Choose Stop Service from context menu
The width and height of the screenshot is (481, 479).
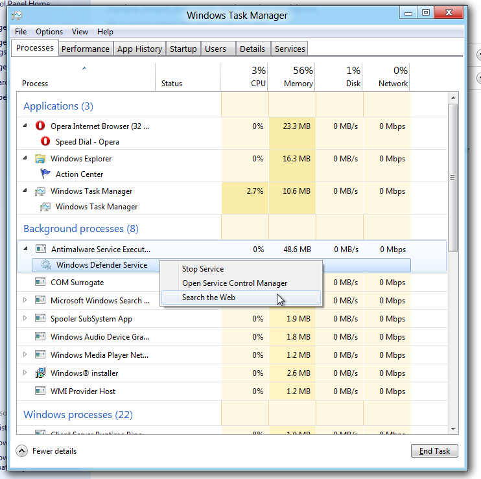click(241, 268)
